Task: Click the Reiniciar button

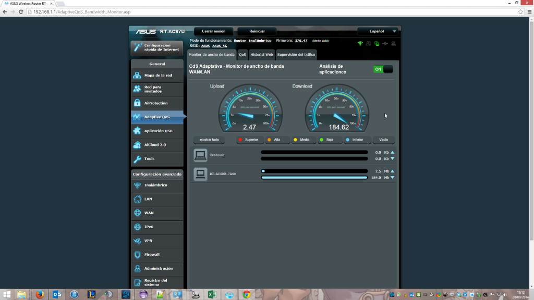Action: [257, 31]
